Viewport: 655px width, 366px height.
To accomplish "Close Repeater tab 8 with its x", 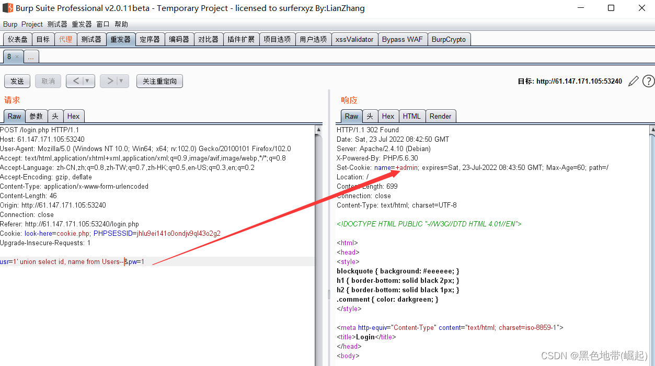I will pos(17,57).
